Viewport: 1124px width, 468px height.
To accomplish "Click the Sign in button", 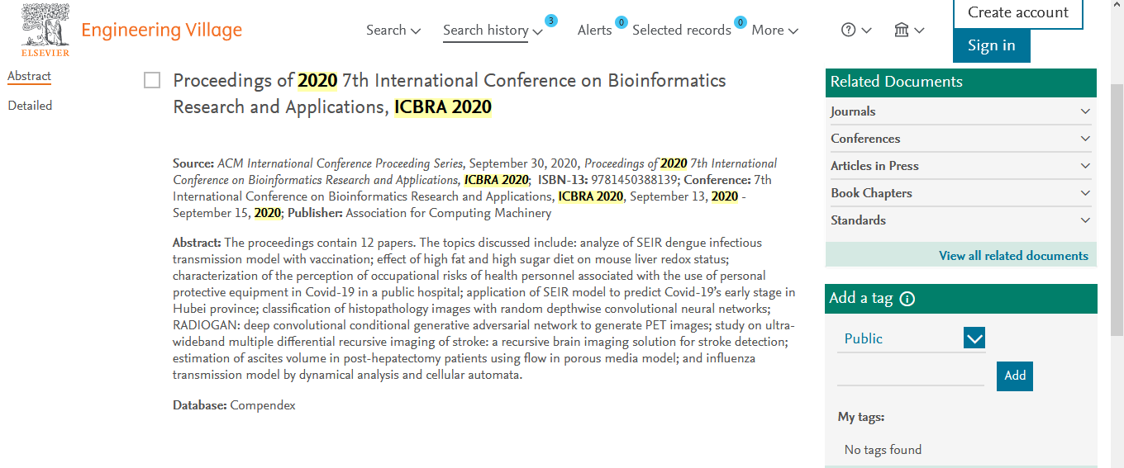I will (992, 45).
